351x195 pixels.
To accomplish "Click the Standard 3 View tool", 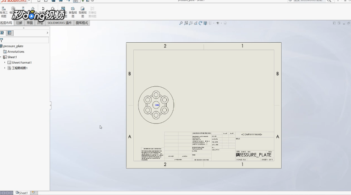I will pos(3,12).
